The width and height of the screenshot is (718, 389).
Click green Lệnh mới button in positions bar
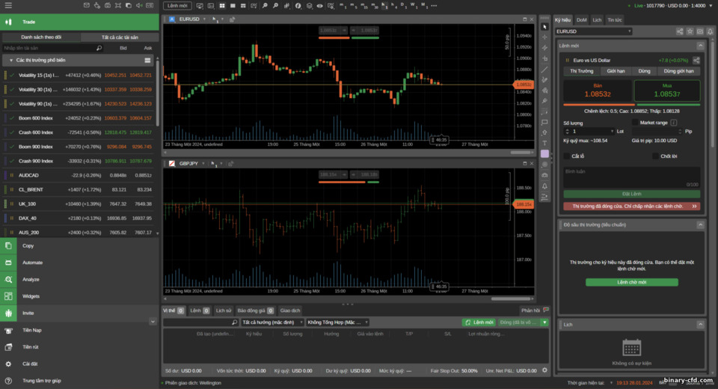click(479, 322)
